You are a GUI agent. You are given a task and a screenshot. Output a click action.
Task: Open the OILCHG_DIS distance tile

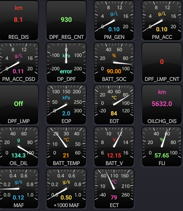162,105
